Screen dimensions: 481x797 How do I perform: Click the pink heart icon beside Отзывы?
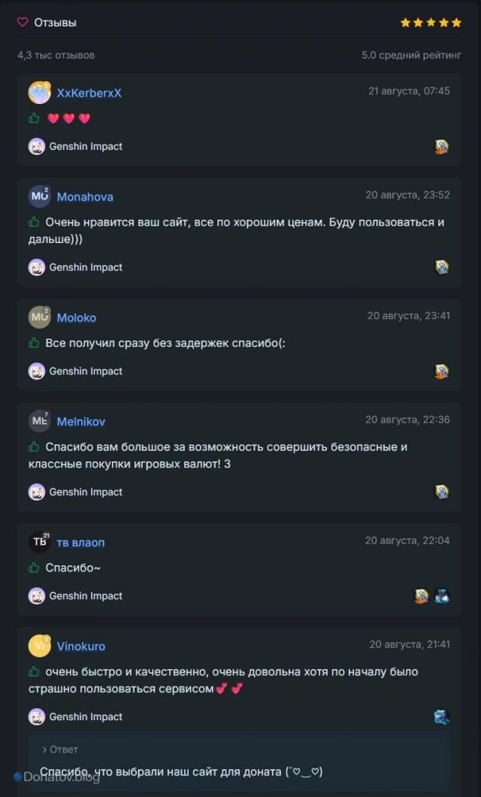coord(23,23)
